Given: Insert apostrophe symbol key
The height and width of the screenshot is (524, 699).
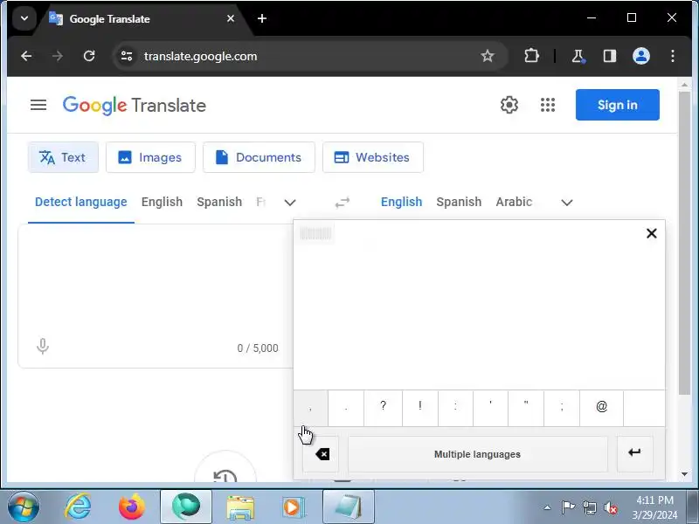Looking at the screenshot, I should click(490, 408).
